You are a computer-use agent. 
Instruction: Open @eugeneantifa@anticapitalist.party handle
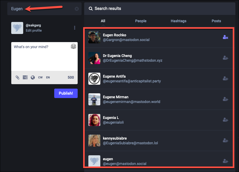[132, 81]
